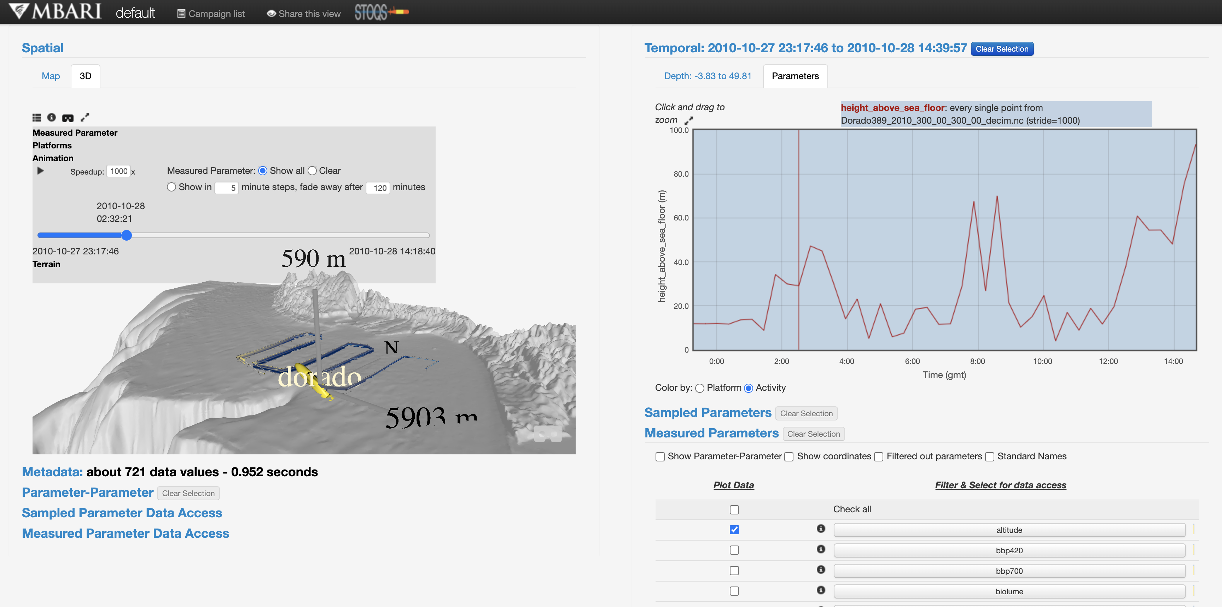This screenshot has width=1222, height=607.
Task: Click the STOQS logo icon
Action: coord(382,12)
